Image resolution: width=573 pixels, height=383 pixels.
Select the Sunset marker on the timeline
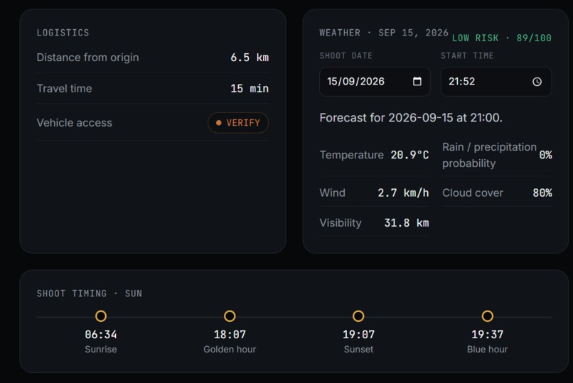[358, 316]
